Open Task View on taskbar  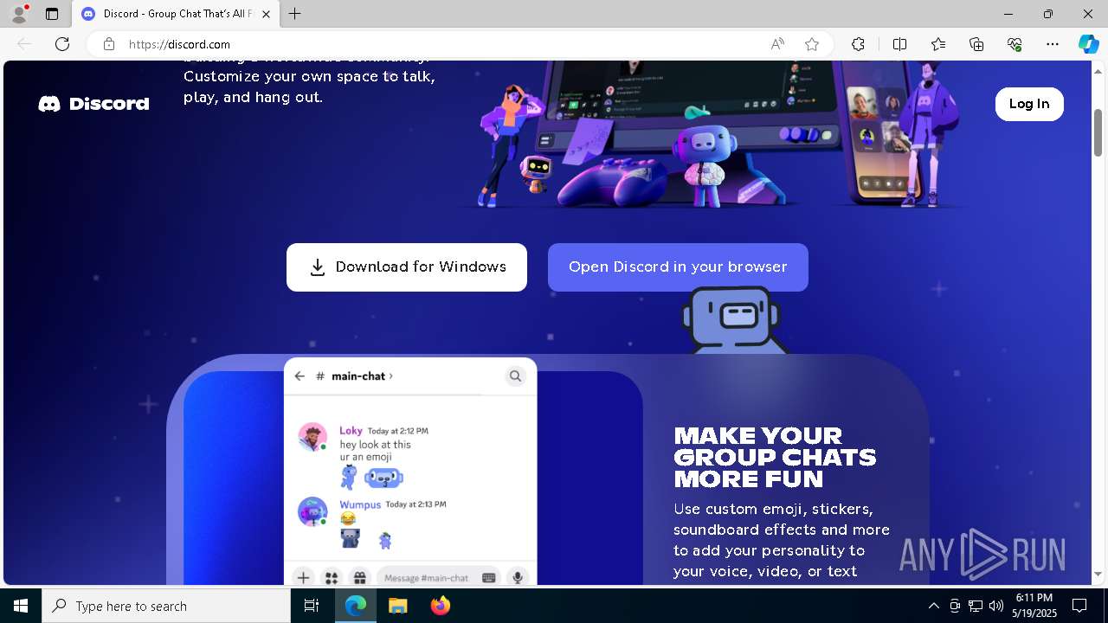pyautogui.click(x=312, y=606)
